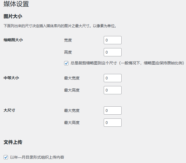Click the 最大高度 label in 大尺寸 section

72,123
